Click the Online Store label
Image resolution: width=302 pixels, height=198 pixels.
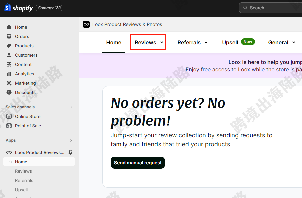click(x=28, y=116)
